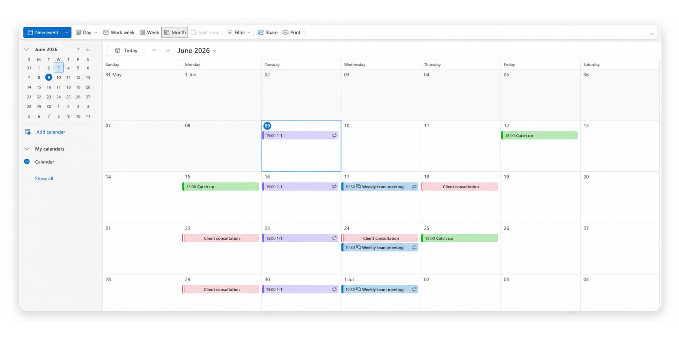This screenshot has height=339, width=679.
Task: Open Weekly team meeting on 17
Action: tap(380, 187)
